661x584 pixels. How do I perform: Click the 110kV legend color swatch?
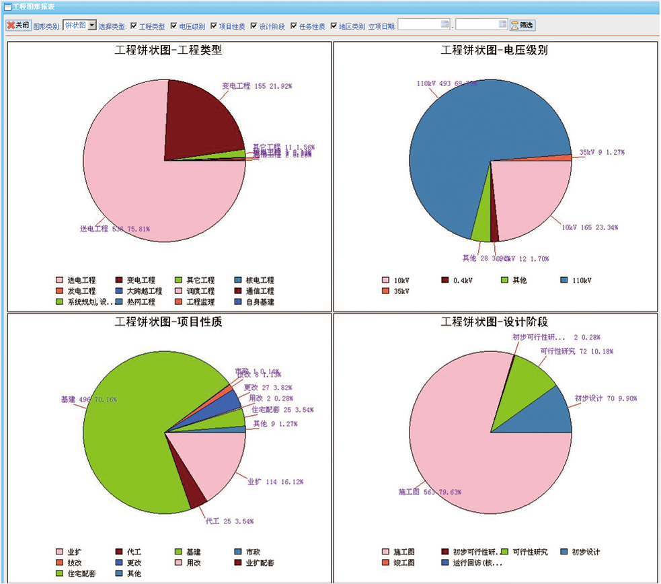coord(565,280)
